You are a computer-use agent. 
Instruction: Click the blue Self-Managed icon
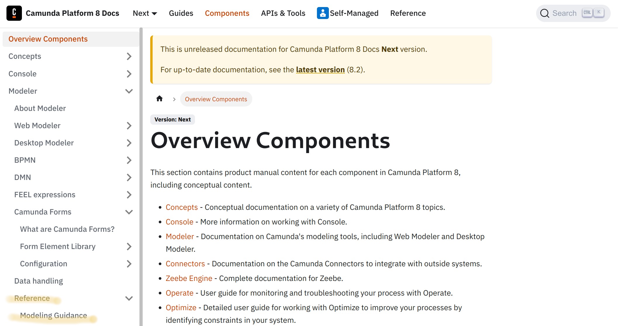pyautogui.click(x=322, y=13)
